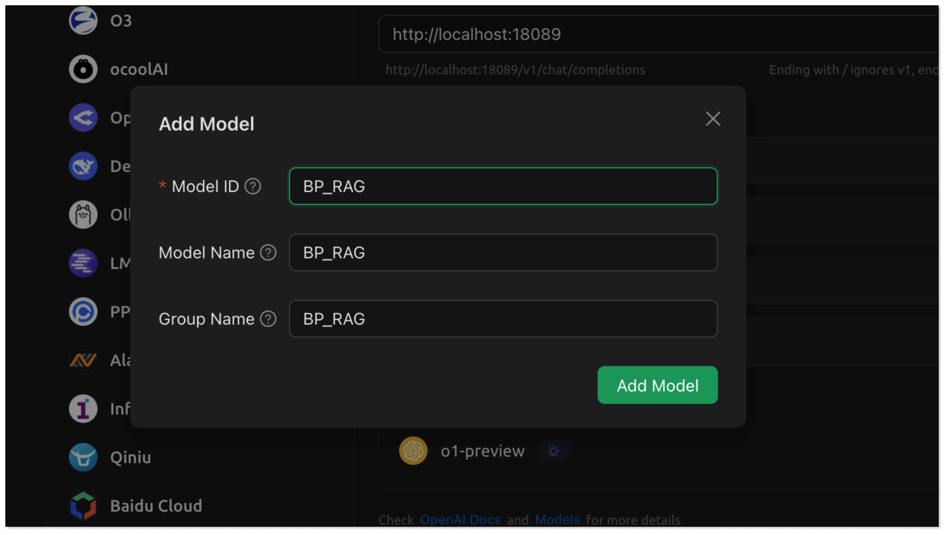Click the Model ID help icon

[x=253, y=186]
